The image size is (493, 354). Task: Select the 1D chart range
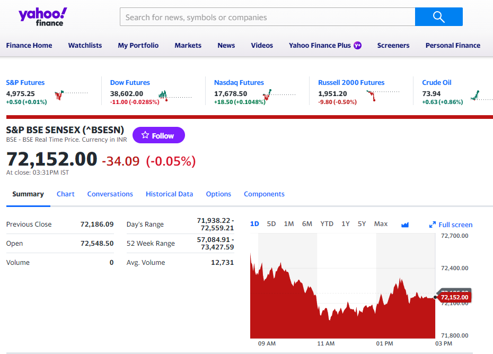tap(254, 224)
